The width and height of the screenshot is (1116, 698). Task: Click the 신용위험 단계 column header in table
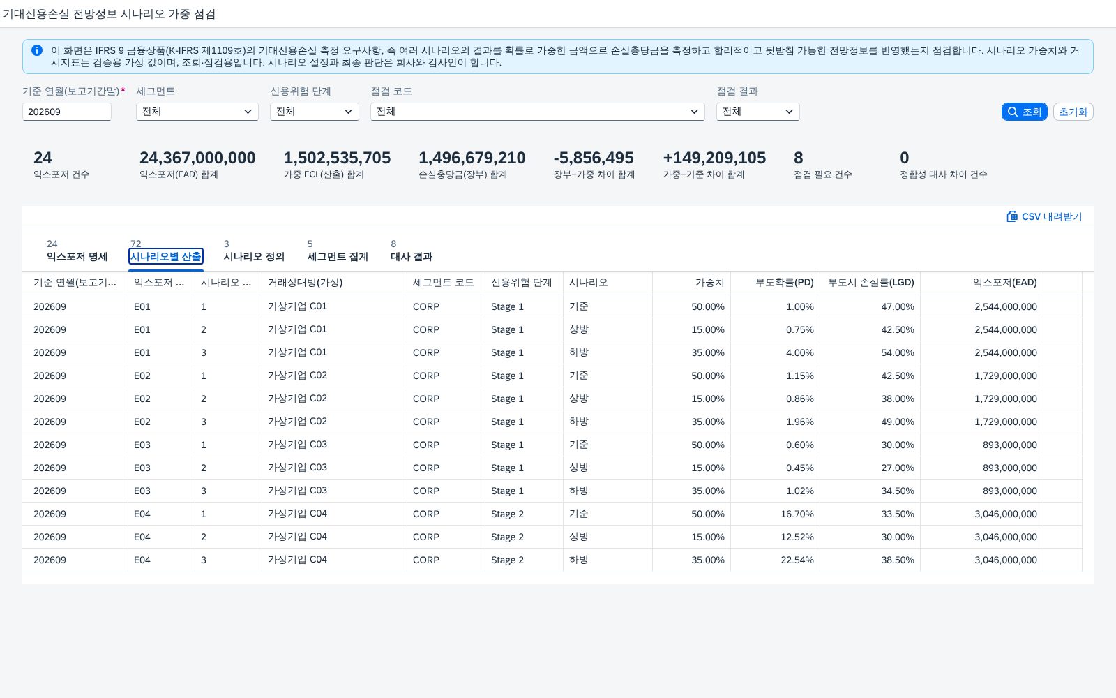pos(524,283)
